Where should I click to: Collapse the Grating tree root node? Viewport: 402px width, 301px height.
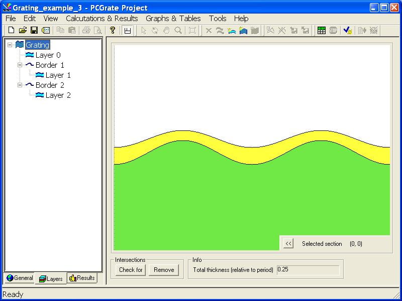point(10,45)
